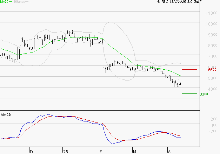Click the D month marker on time axis
This screenshot has width=220, height=154.
pyautogui.click(x=31, y=152)
